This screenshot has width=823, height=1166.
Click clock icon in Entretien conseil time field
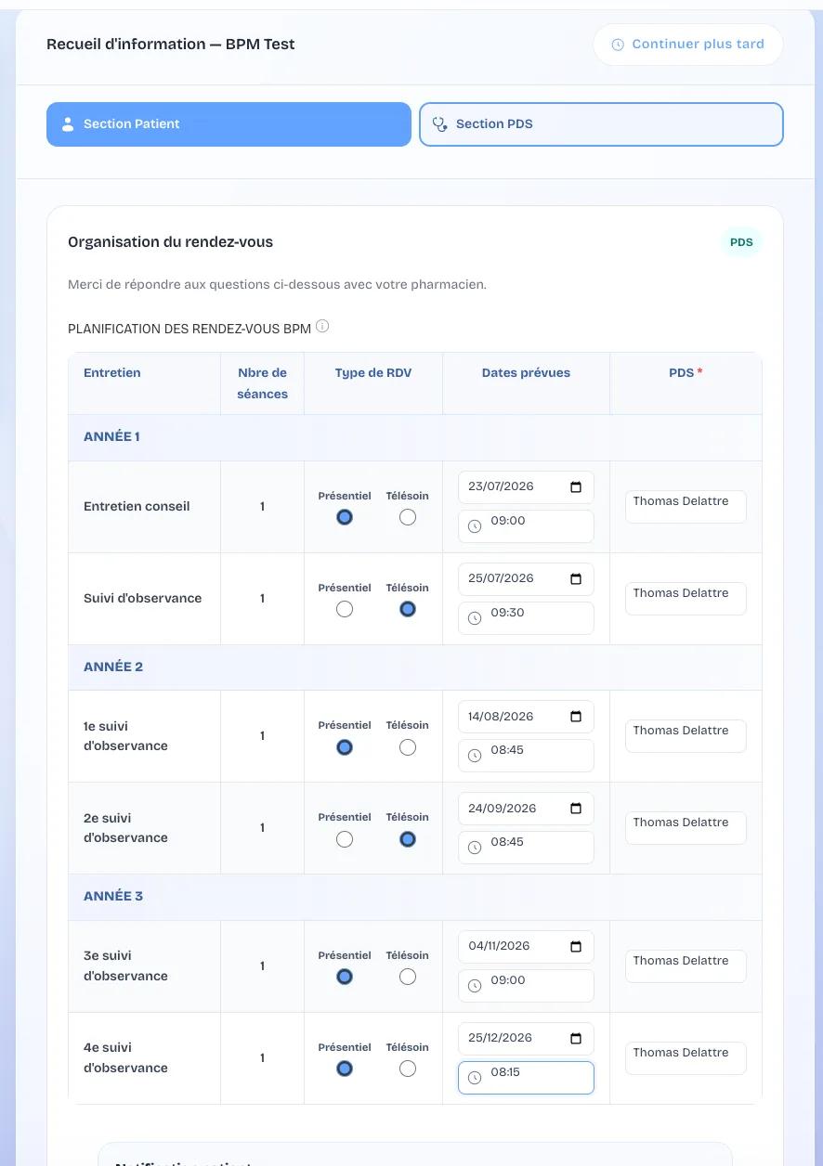[475, 526]
